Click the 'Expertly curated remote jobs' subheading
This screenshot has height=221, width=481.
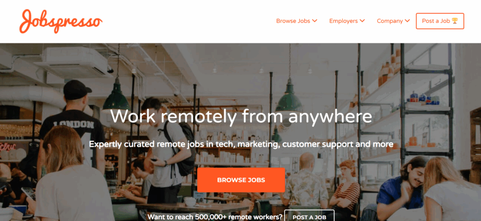(x=241, y=144)
